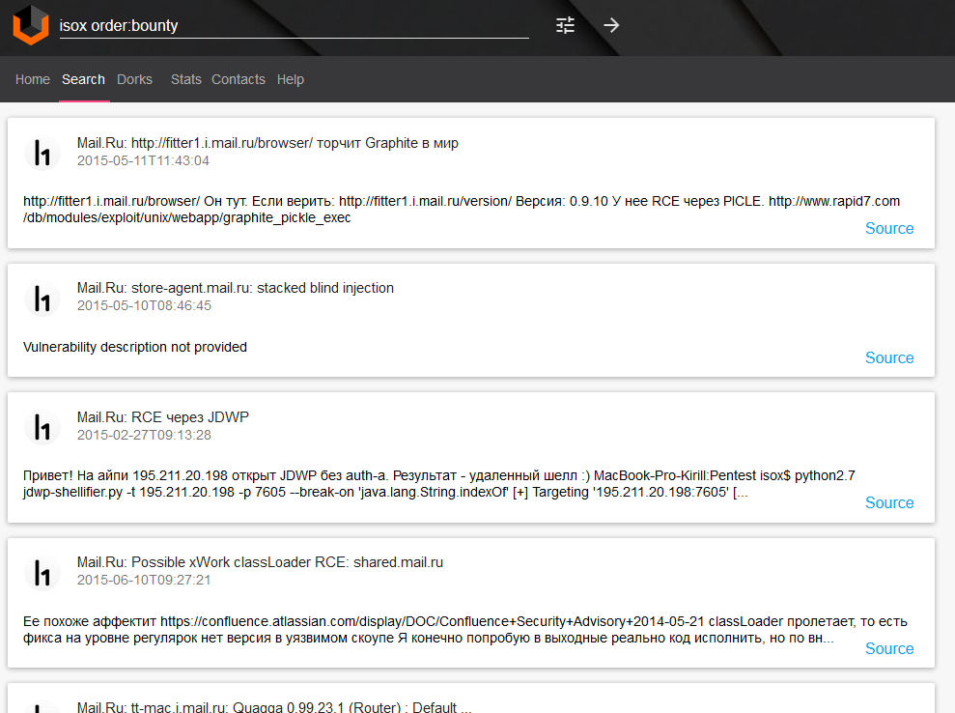Click HackerOne icon beside the Graphite report
The image size is (955, 713).
[x=42, y=153]
